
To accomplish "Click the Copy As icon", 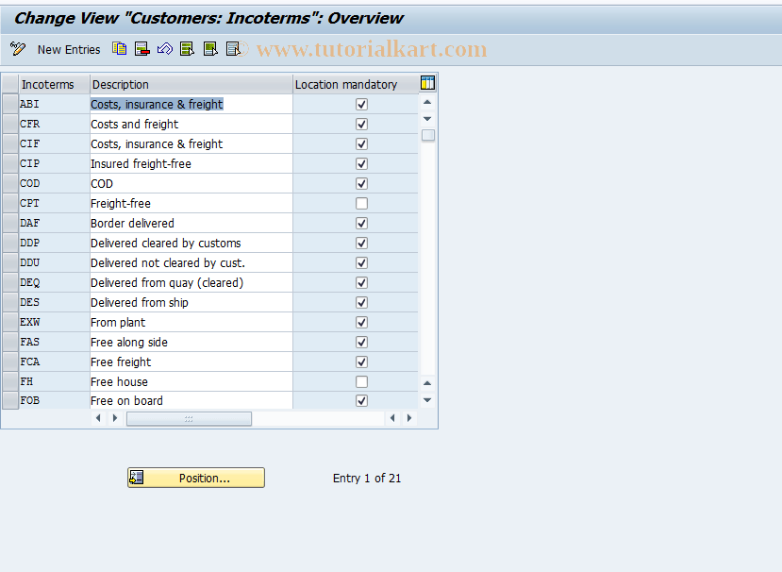I will click(x=120, y=48).
